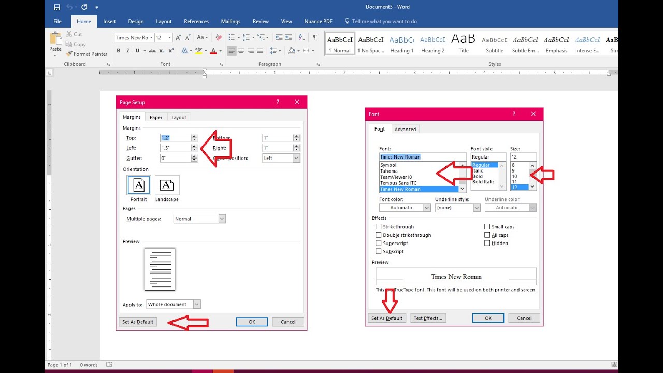Screen dimensions: 663x373
Task: Apply Subscript from the ribbon
Action: 162,51
